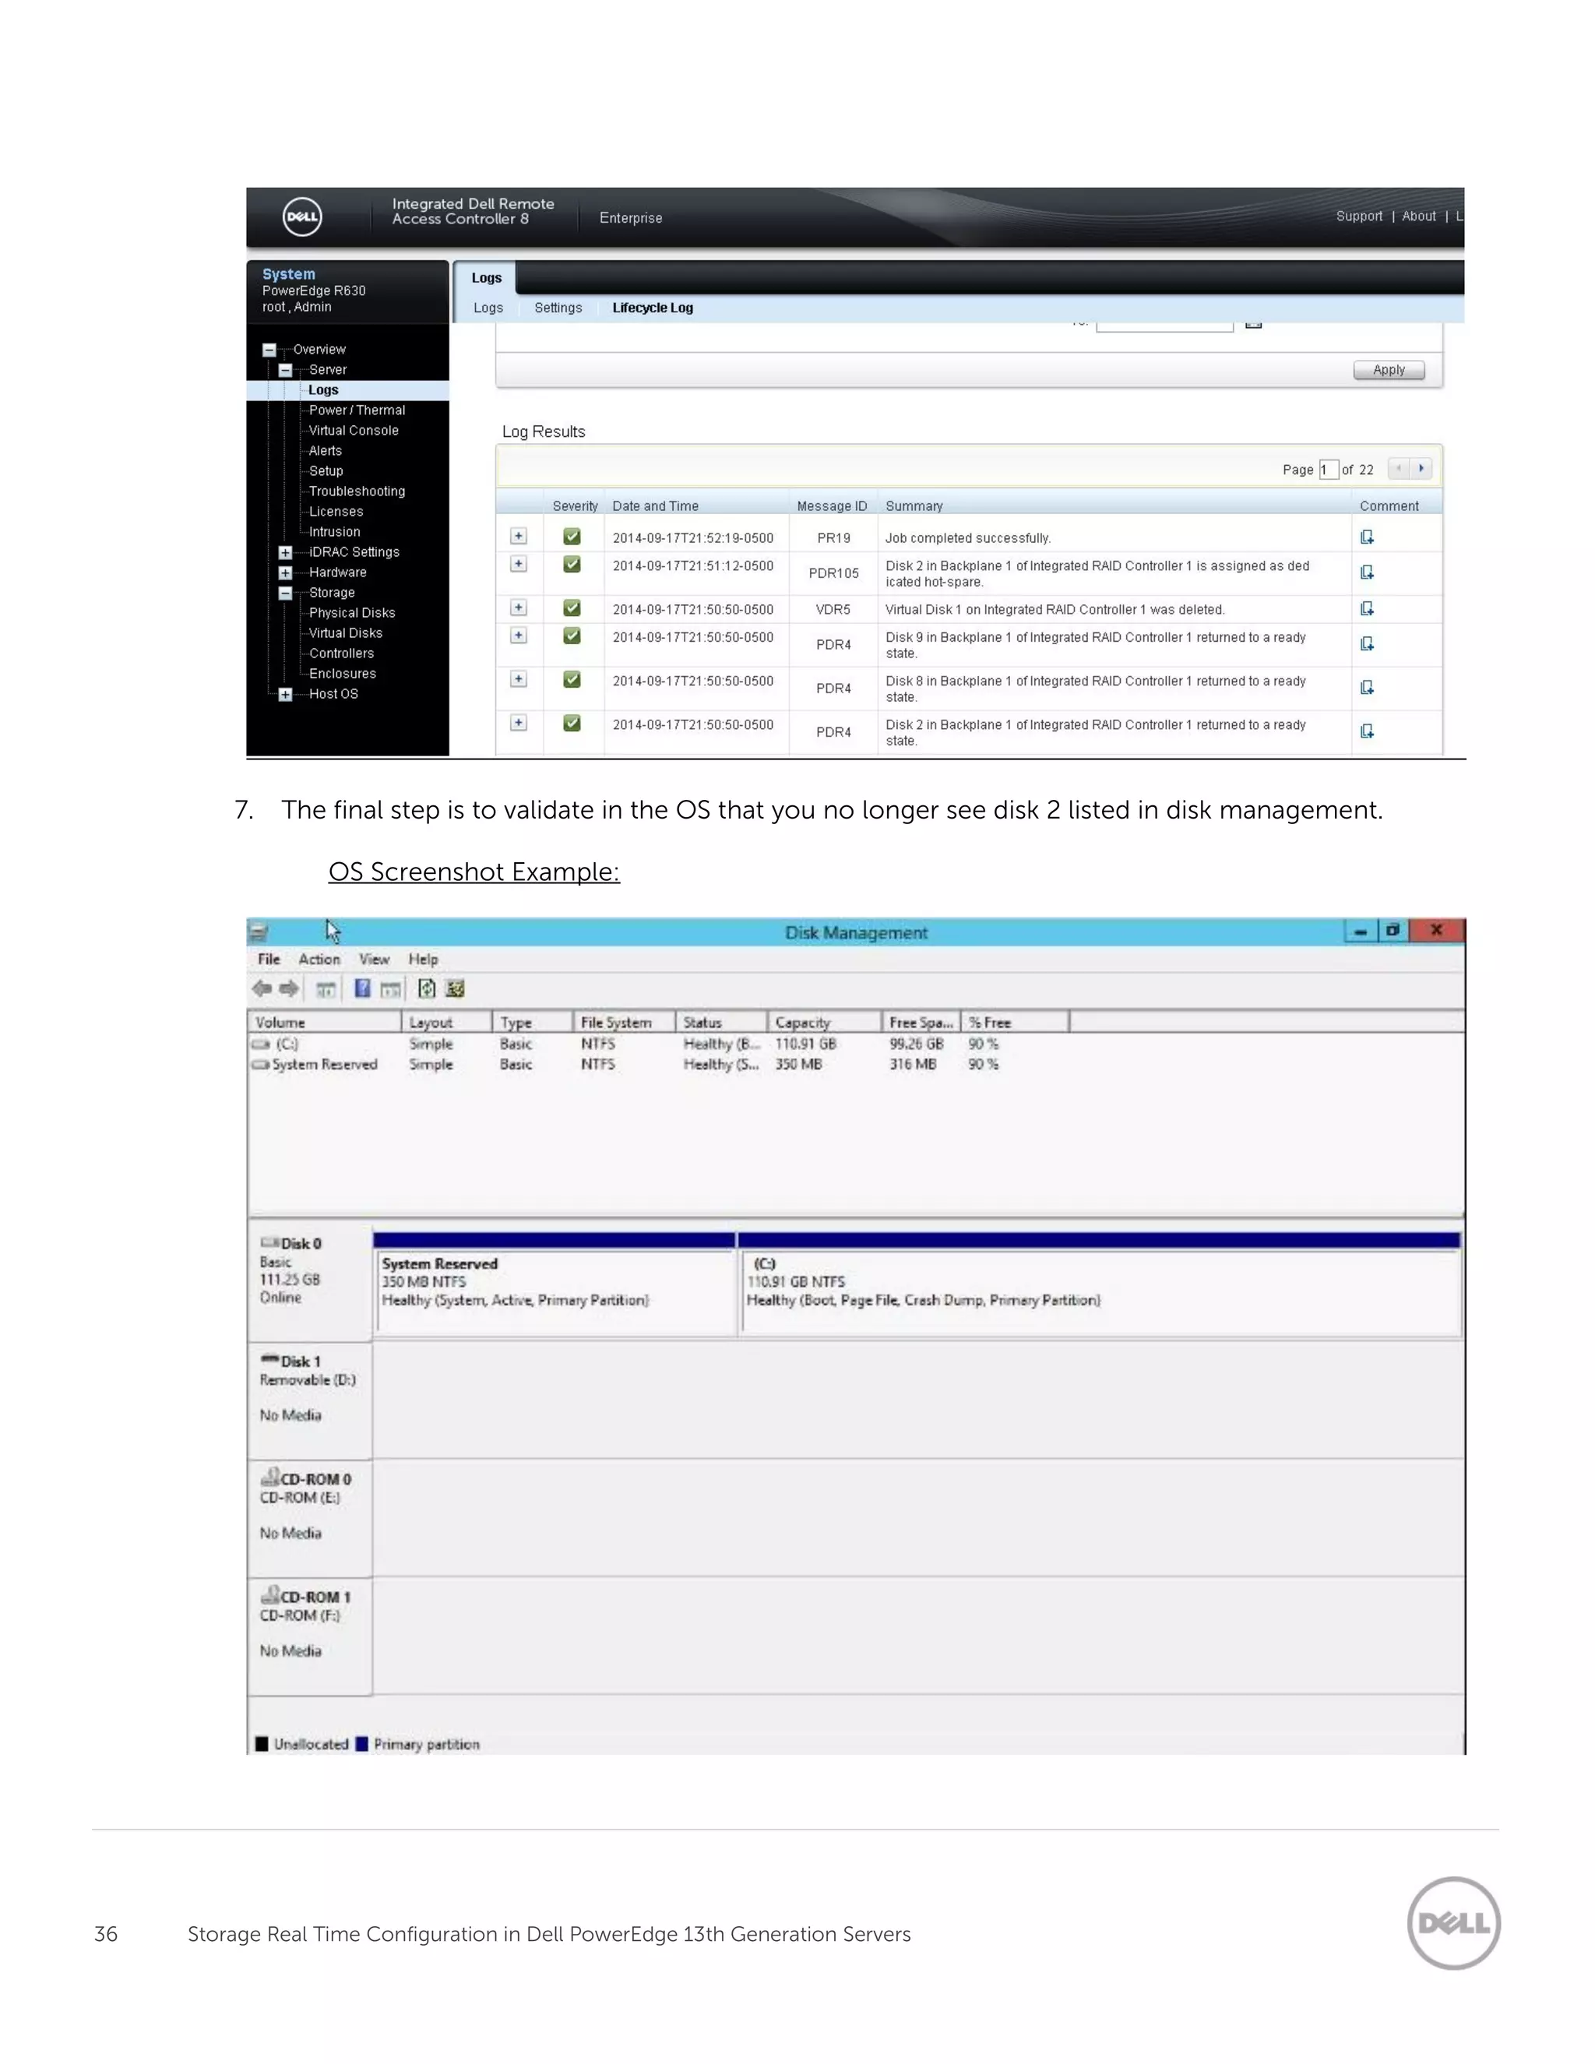The height and width of the screenshot is (2064, 1595).
Task: Open the blue Help icon in Disk Management toolbar
Action: 362,988
